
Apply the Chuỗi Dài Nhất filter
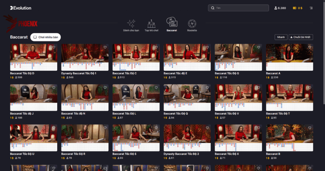(301, 37)
